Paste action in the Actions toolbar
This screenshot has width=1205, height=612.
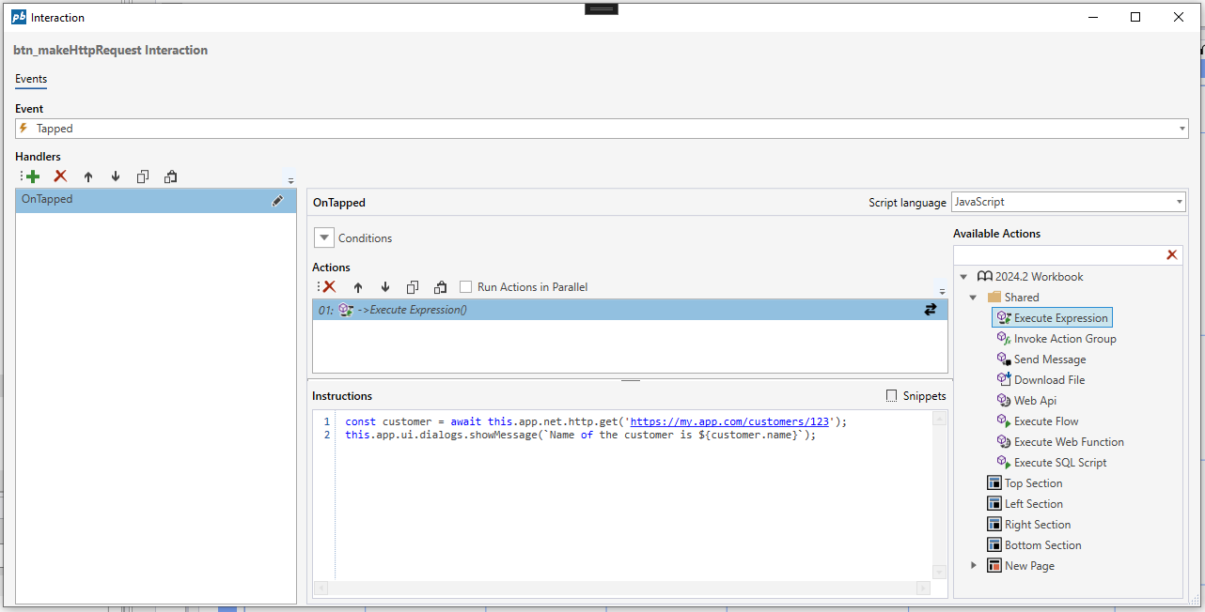click(440, 287)
